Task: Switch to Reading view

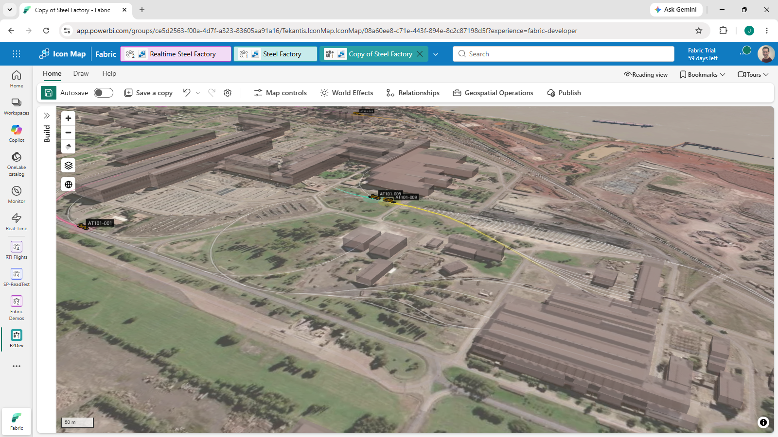Action: tap(646, 74)
